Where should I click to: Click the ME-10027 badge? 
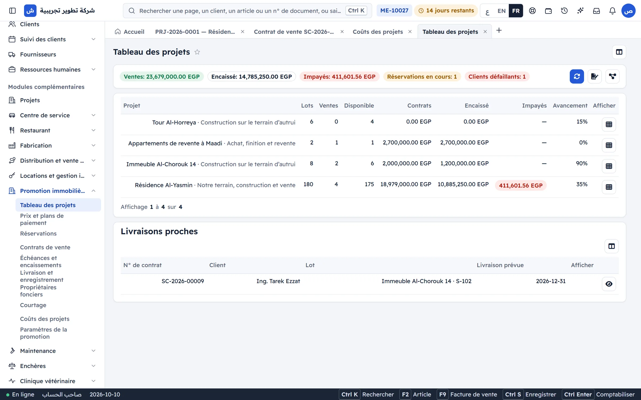pos(394,11)
